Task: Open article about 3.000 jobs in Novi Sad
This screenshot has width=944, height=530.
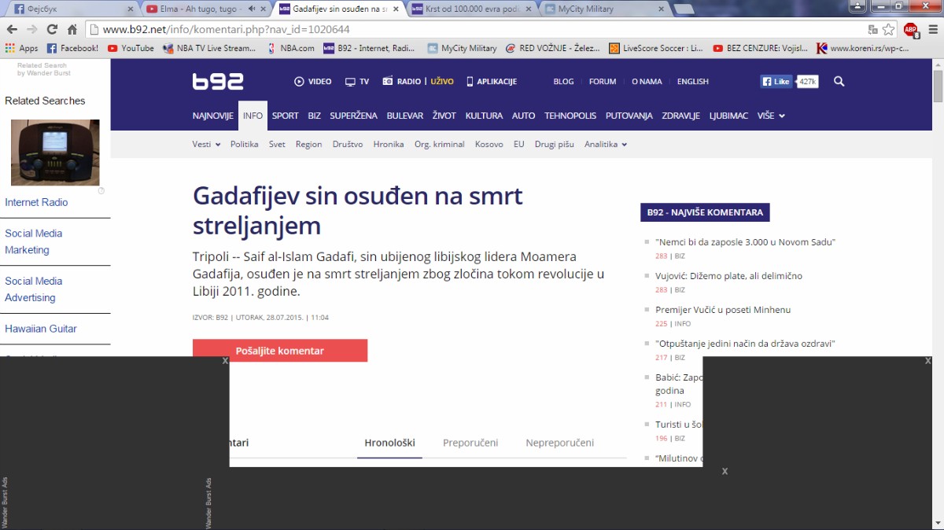Action: coord(745,242)
